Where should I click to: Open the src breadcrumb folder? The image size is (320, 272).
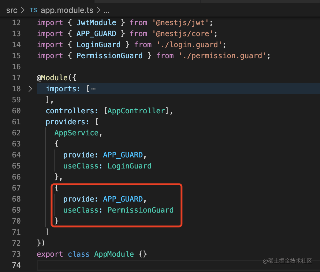tap(12, 10)
